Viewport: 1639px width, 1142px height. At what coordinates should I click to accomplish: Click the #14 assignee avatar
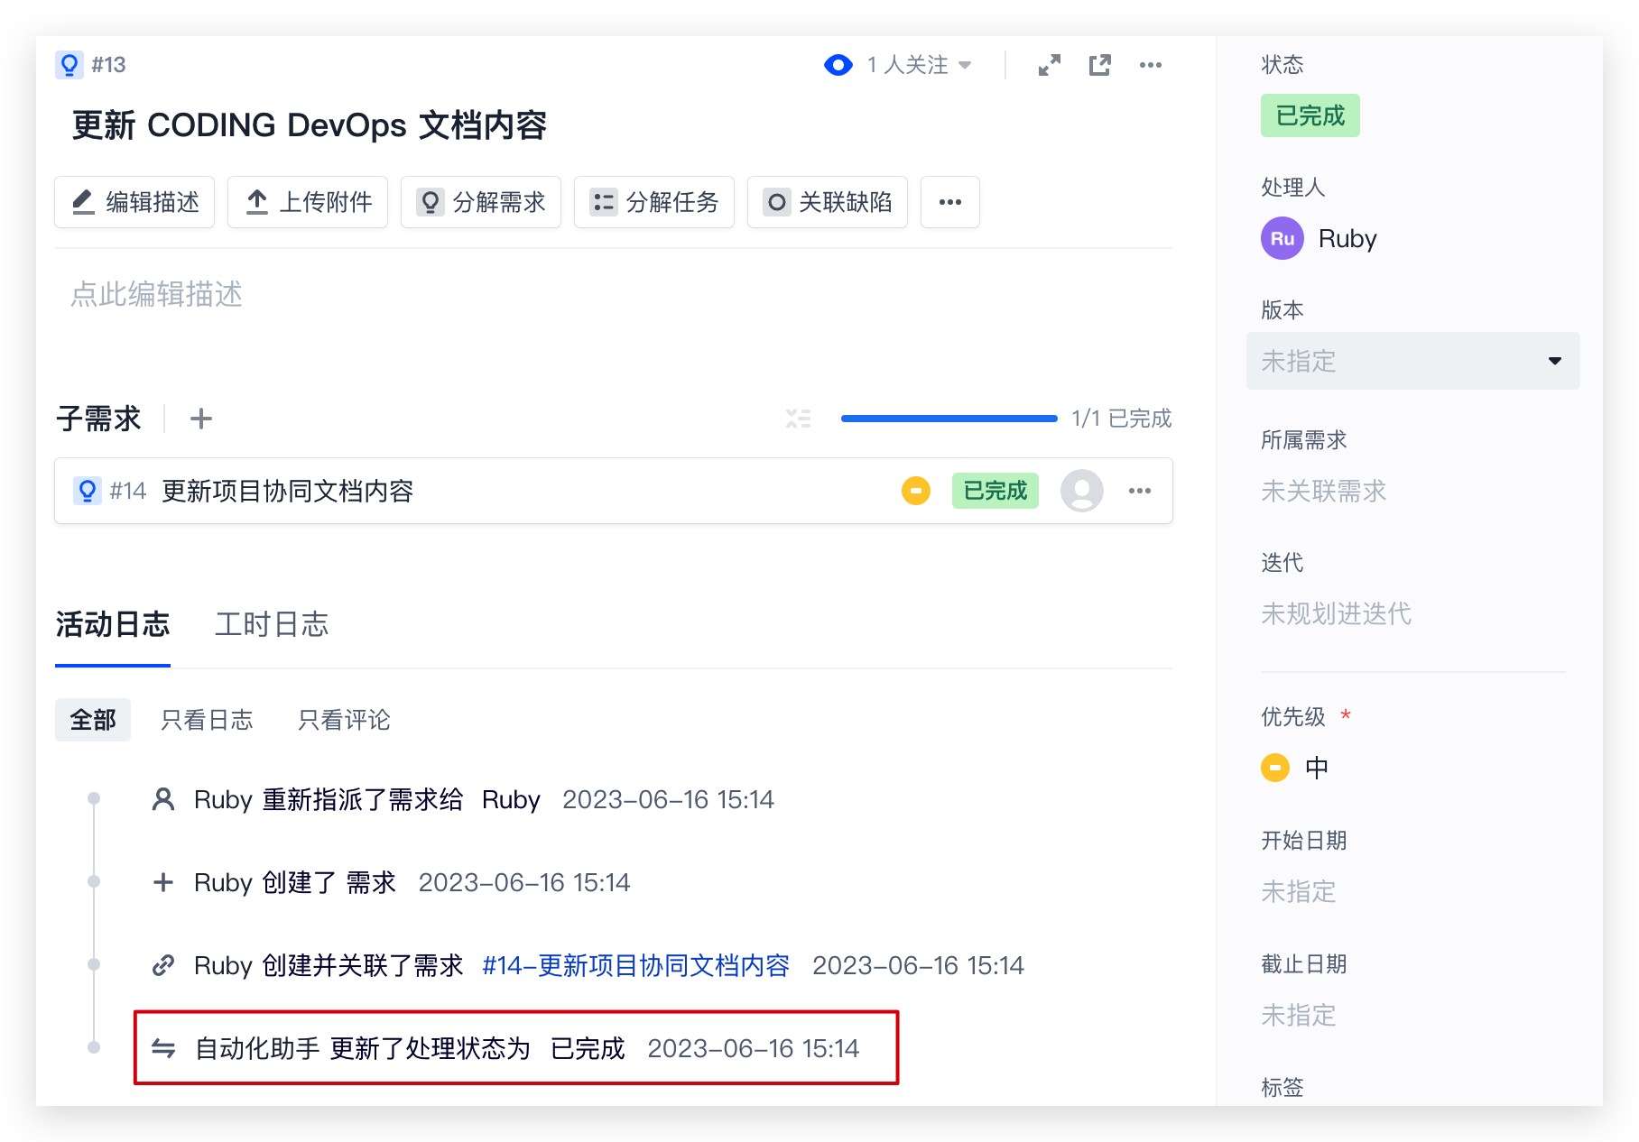click(x=1082, y=491)
